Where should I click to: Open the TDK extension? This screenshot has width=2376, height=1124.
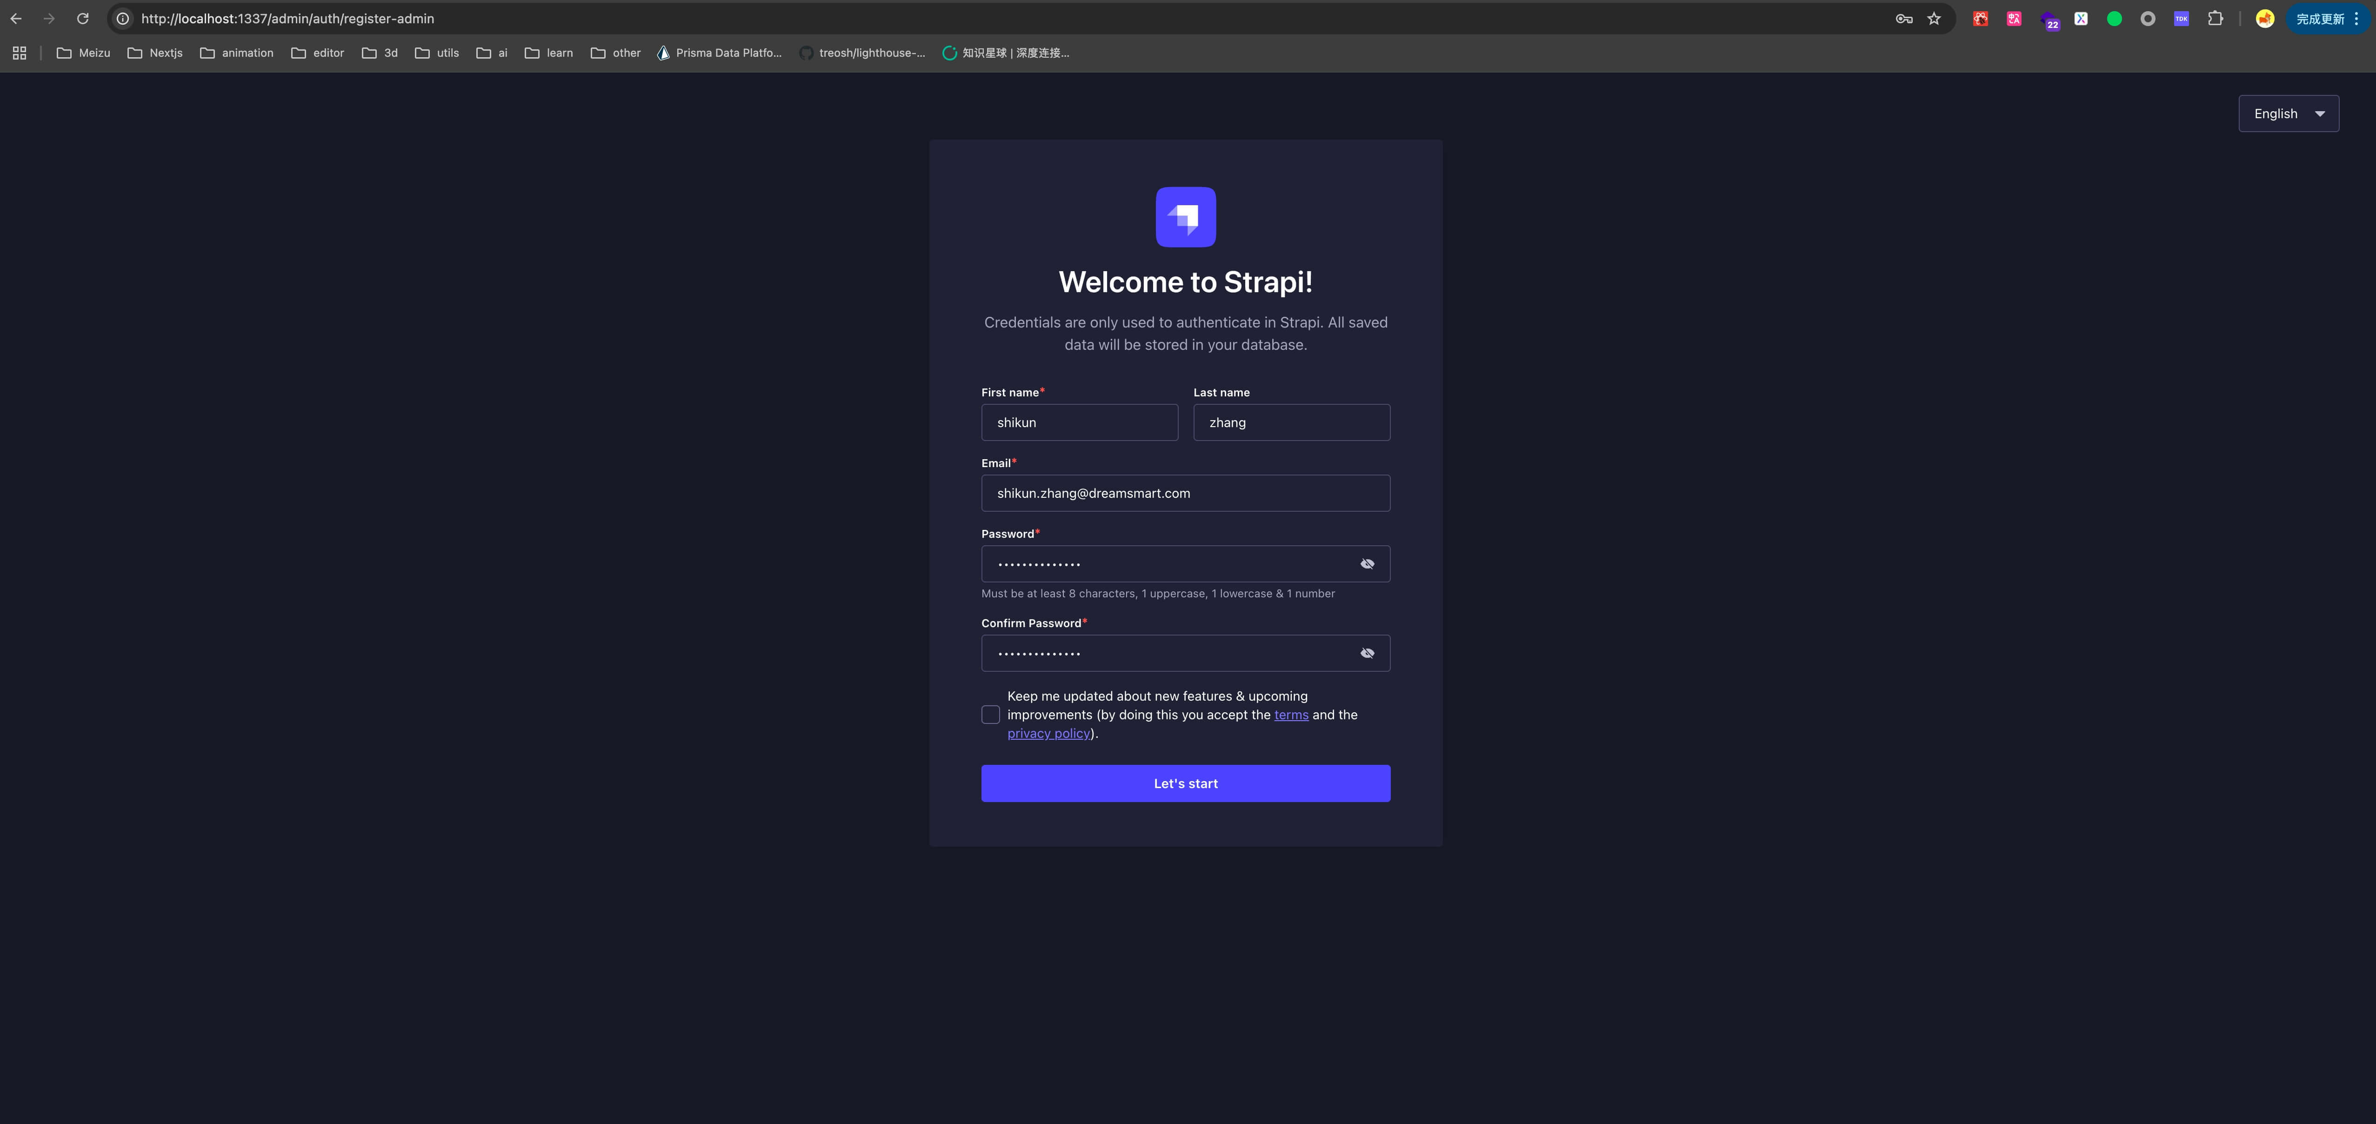(2182, 19)
